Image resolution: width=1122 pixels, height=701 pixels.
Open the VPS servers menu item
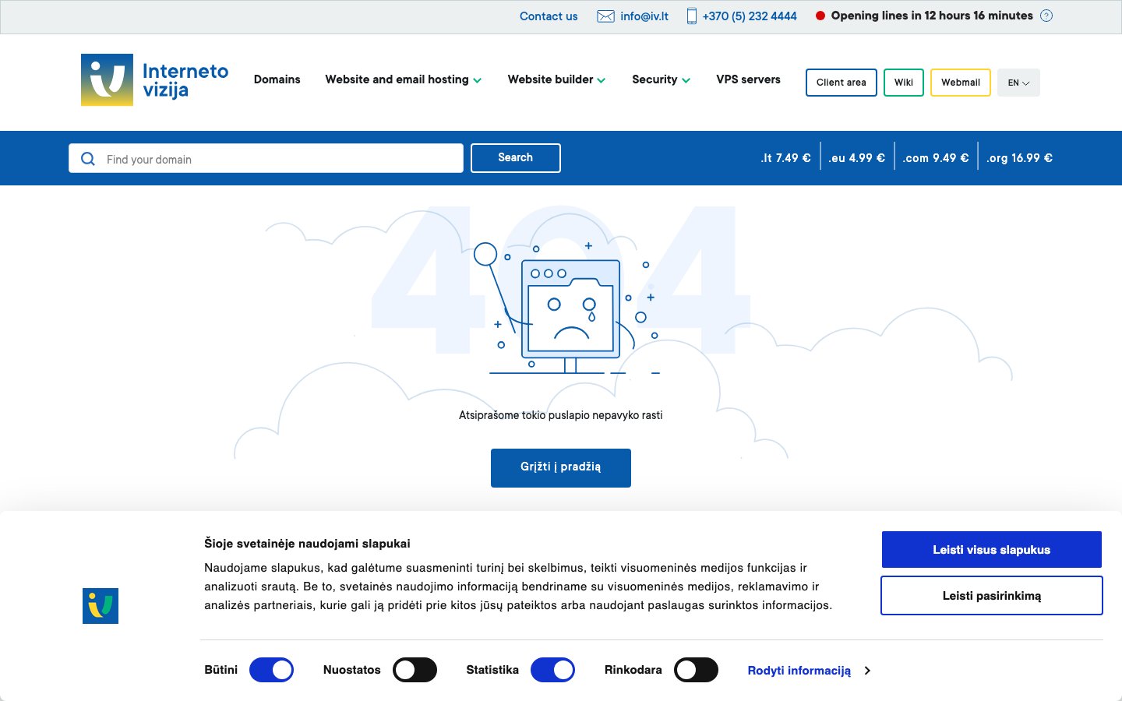[748, 79]
